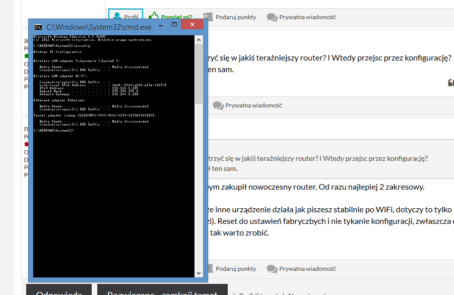This screenshot has width=454, height=295.
Task: Click Media State line under Ethernet adapter
Action: click(x=94, y=106)
